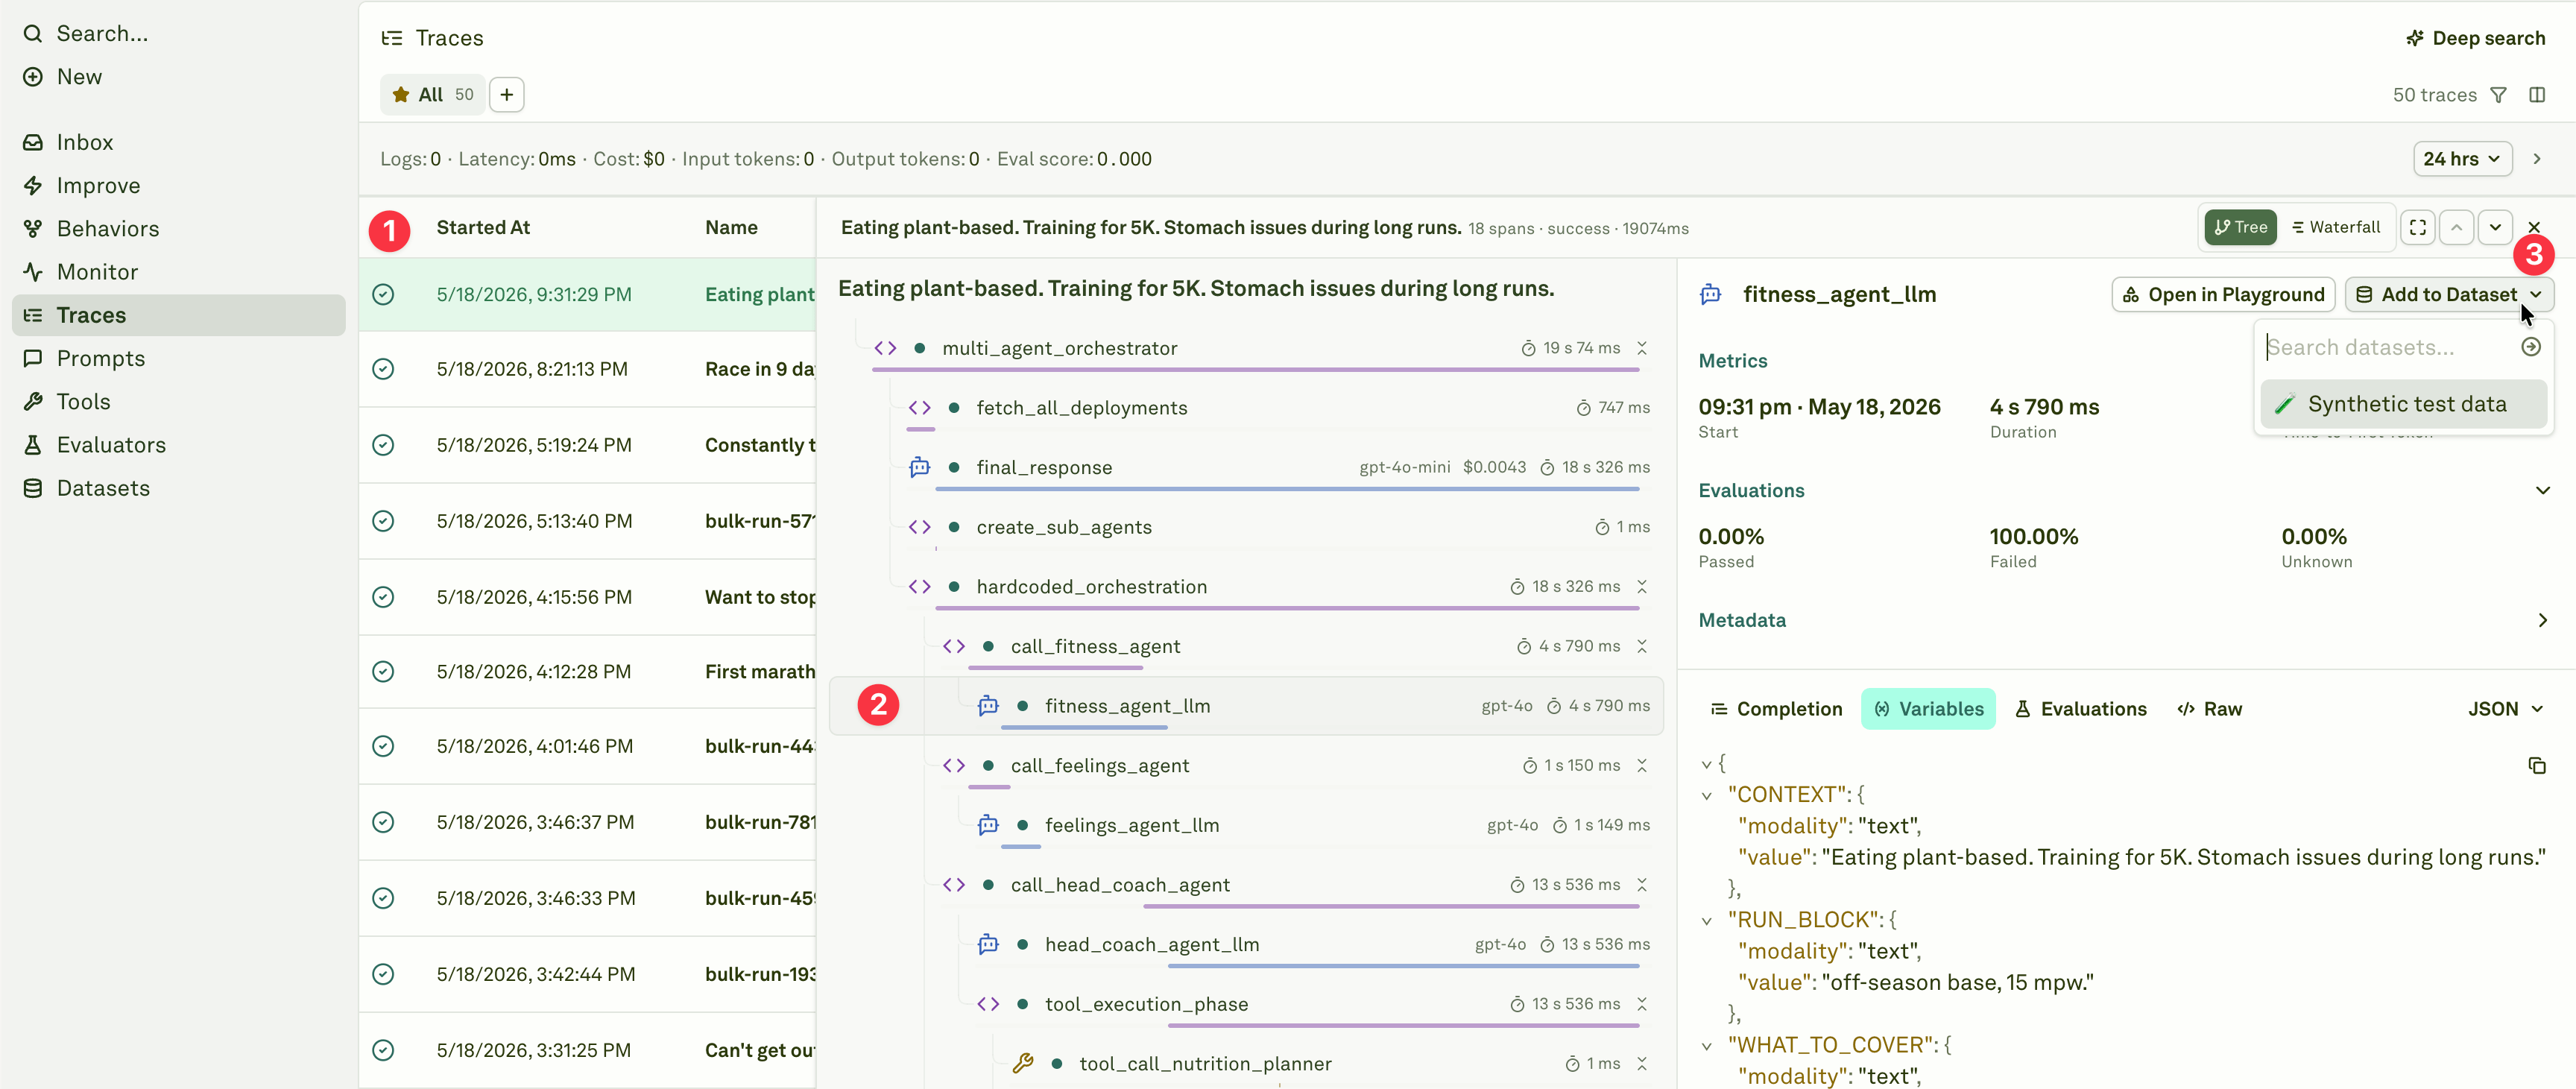The image size is (2576, 1089).
Task: Collapse tool_execution_phase span children
Action: (x=1642, y=1004)
